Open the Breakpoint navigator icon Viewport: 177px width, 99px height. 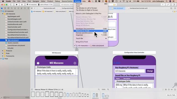[x=25, y=8]
